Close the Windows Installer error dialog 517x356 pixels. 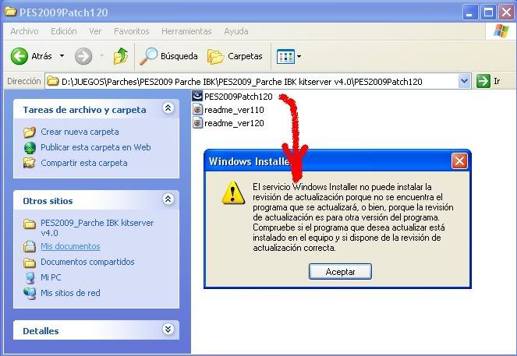pos(459,161)
